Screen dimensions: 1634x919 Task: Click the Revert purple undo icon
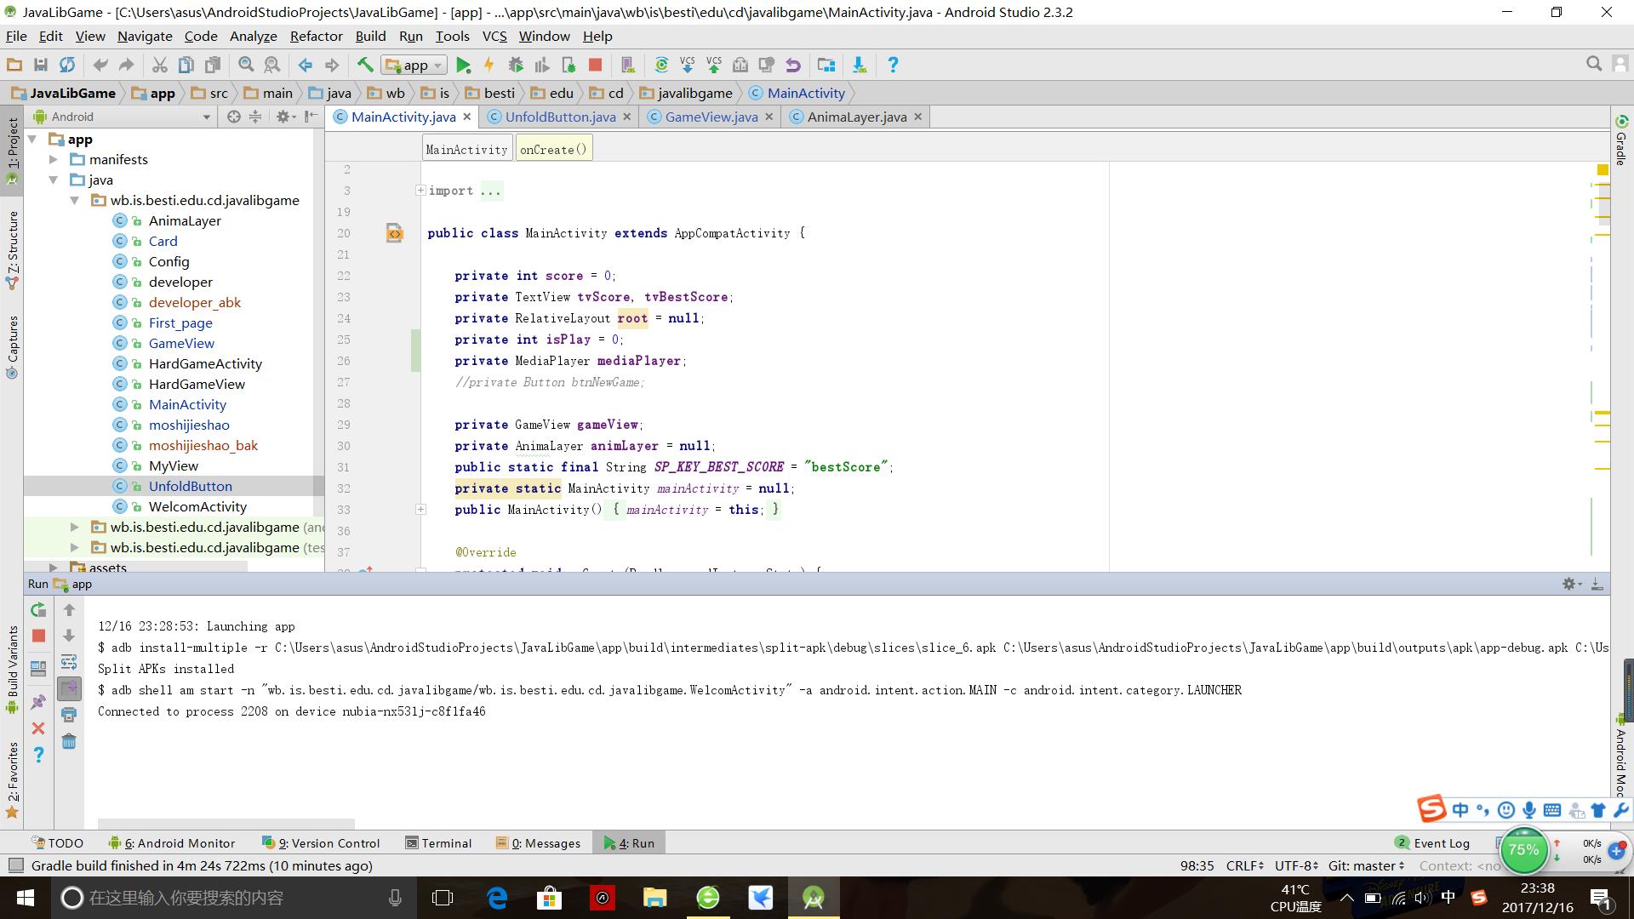click(x=792, y=65)
